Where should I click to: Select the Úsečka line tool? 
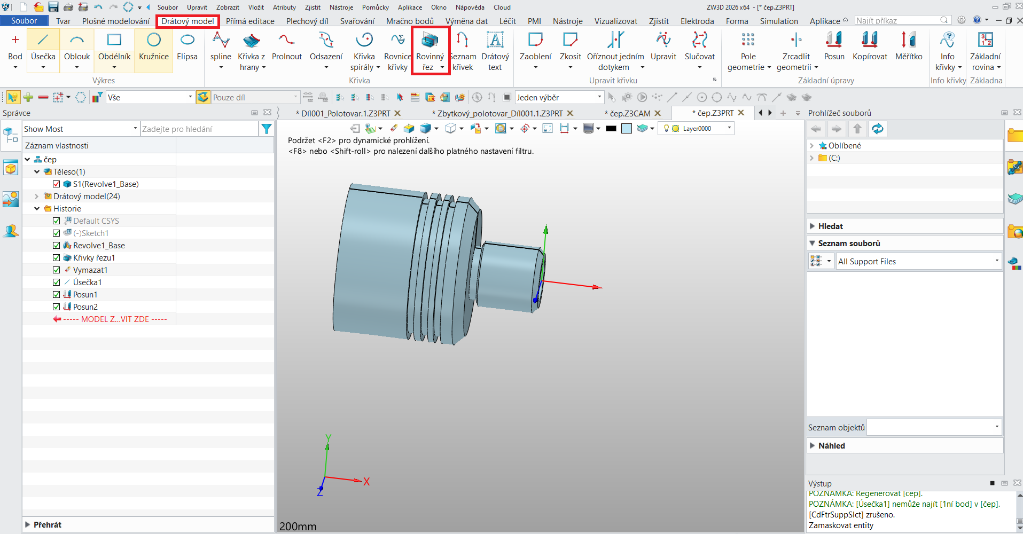43,46
